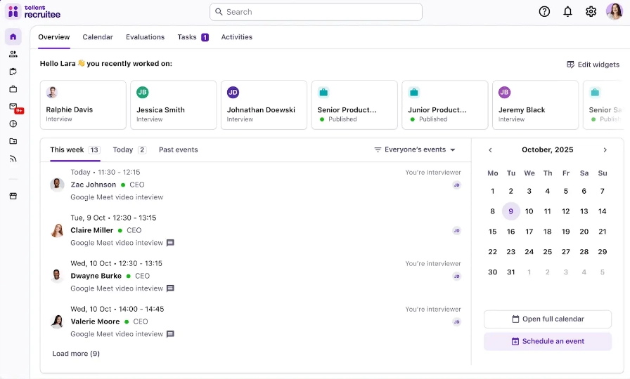This screenshot has height=379, width=630.
Task: Click JD interviewer badge on Zac Johnson row
Action: pos(456,185)
